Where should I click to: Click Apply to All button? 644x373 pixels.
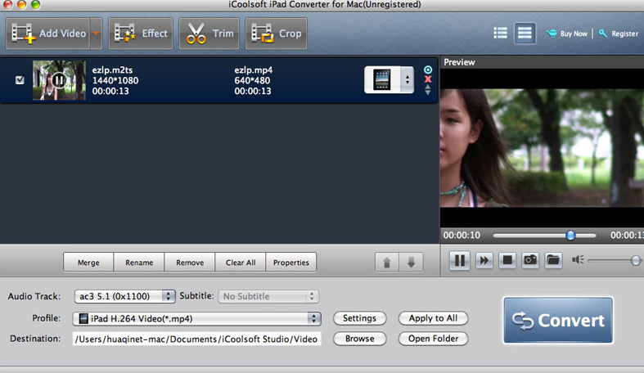click(433, 318)
